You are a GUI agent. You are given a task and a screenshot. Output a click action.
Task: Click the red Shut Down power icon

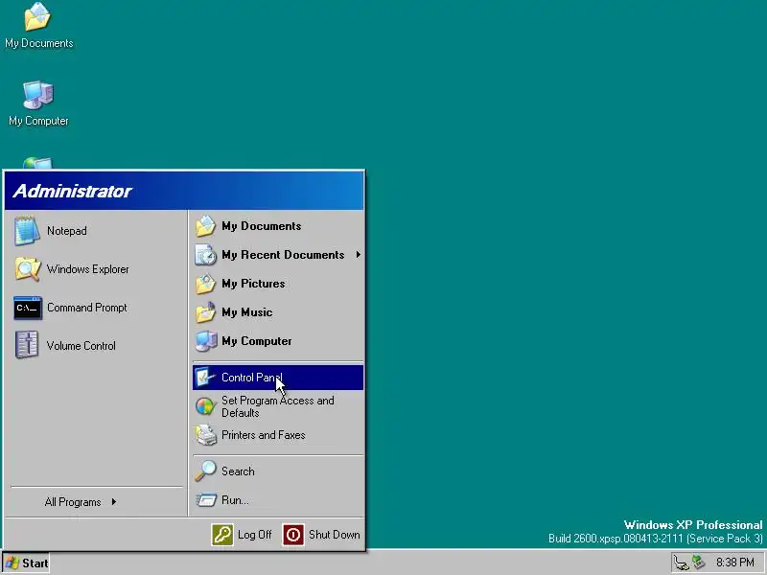(293, 535)
